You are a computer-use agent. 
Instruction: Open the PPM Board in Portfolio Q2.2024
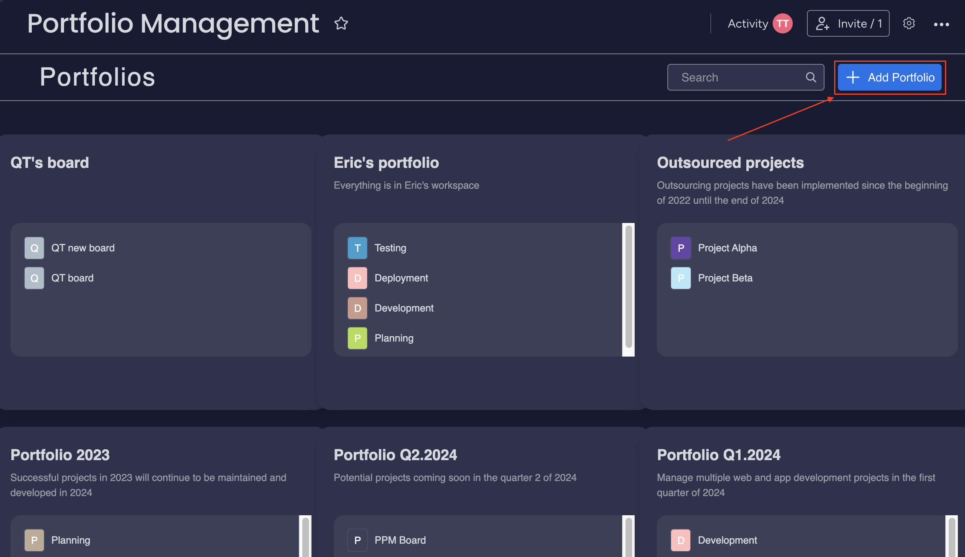400,540
